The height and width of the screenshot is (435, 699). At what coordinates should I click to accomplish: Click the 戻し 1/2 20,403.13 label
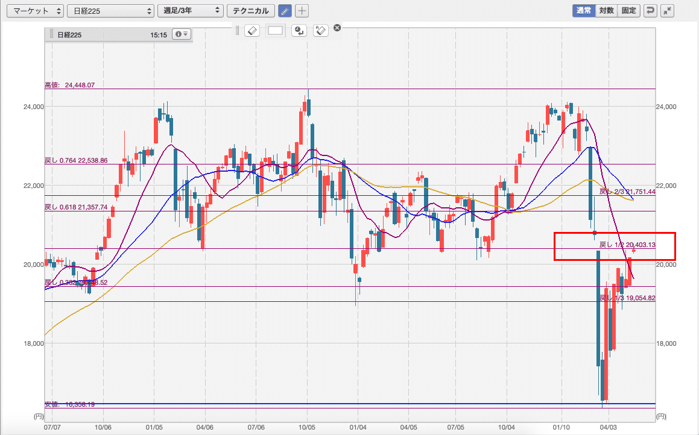coord(627,245)
